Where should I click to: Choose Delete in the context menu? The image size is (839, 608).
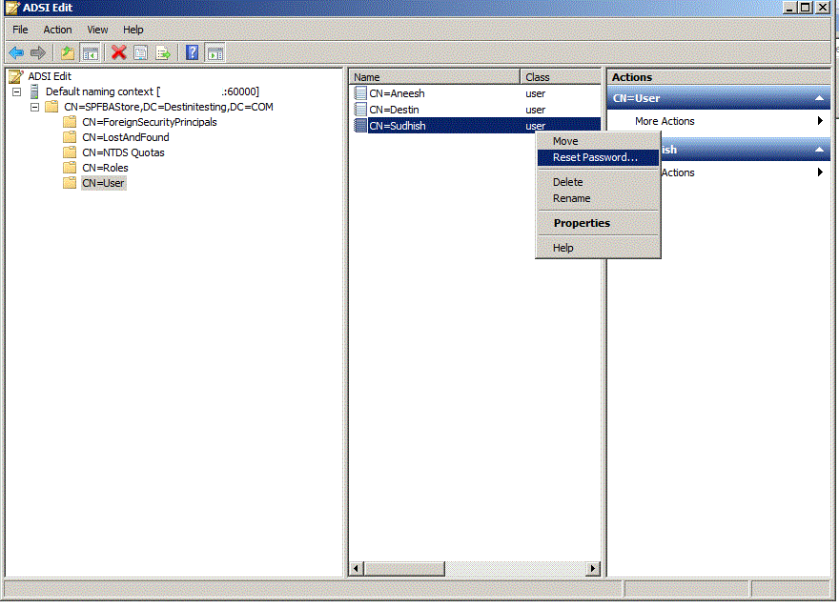pyautogui.click(x=598, y=182)
